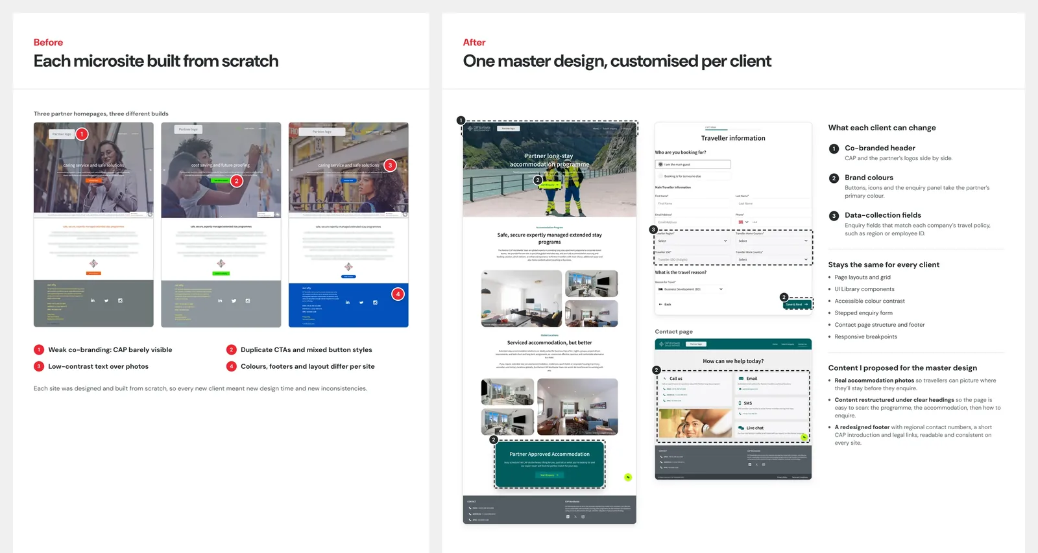Click next-slide arrow on the orange-button Before homepage
The width and height of the screenshot is (1038, 553).
pos(150,170)
